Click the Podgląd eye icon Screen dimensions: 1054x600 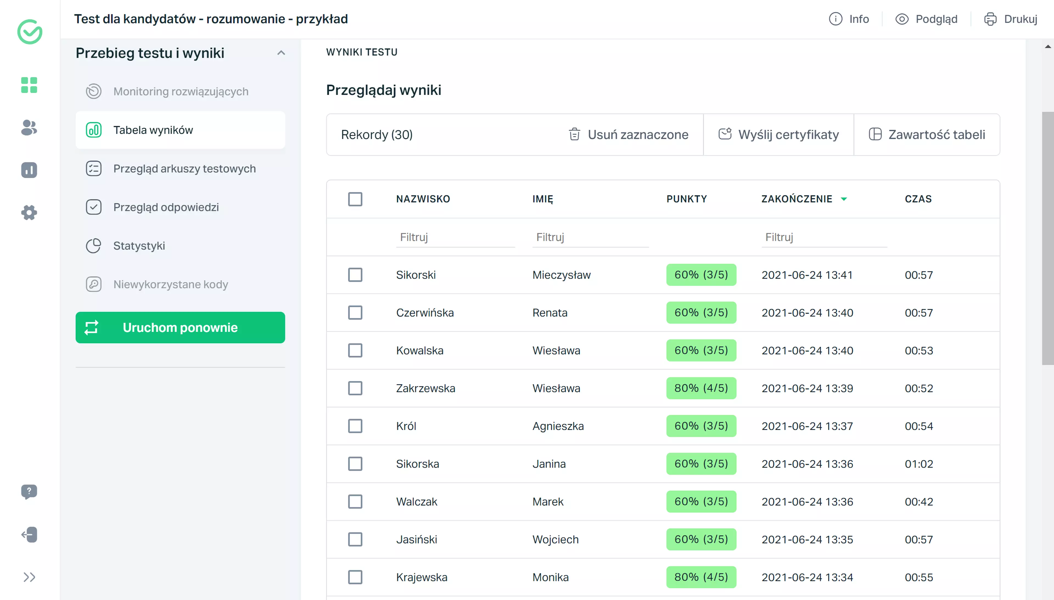tap(901, 19)
